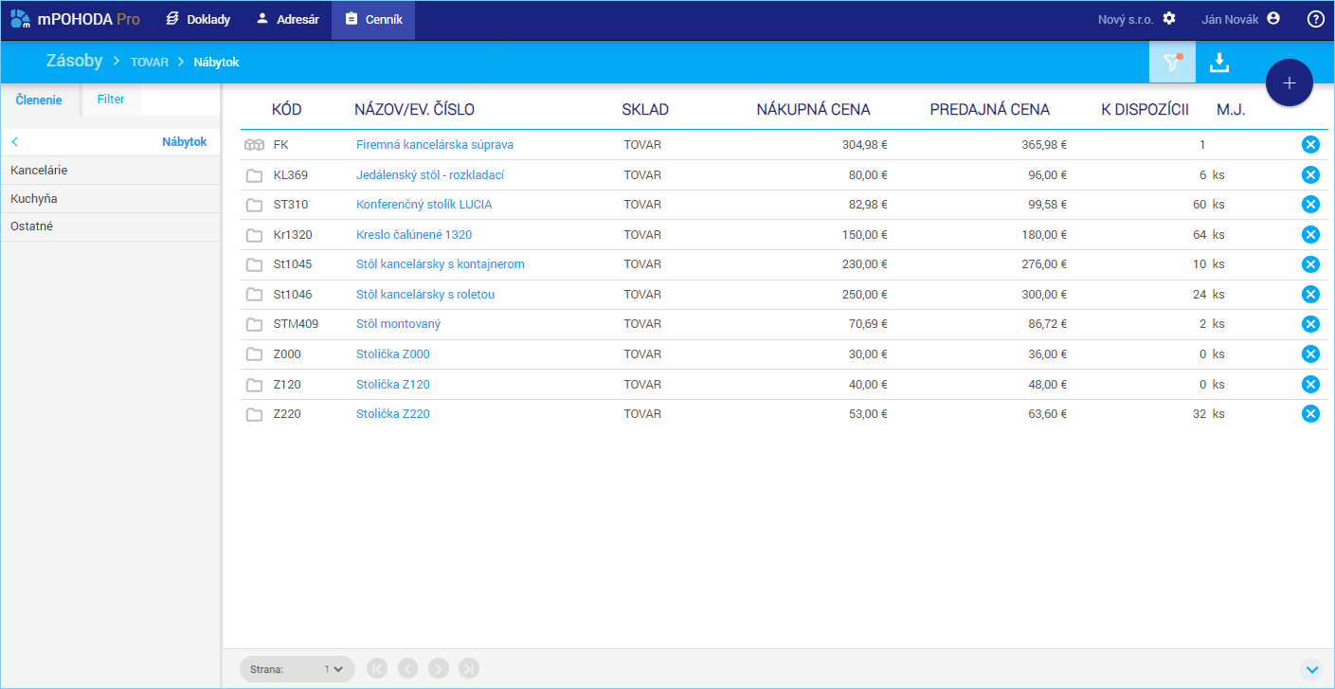Screen dimensions: 1335x689
Task: Go back using Nábytok left chevron
Action: (x=15, y=142)
